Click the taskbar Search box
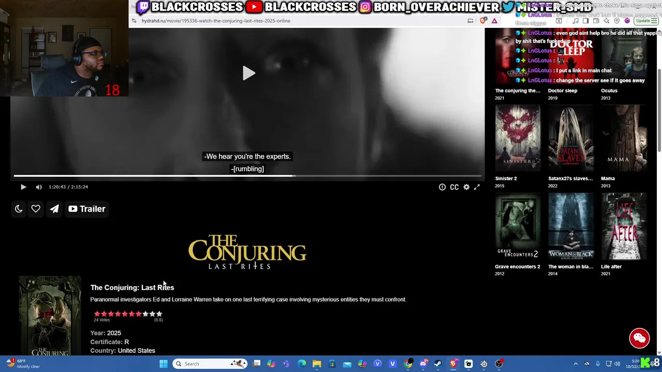This screenshot has height=372, width=662. [210, 364]
